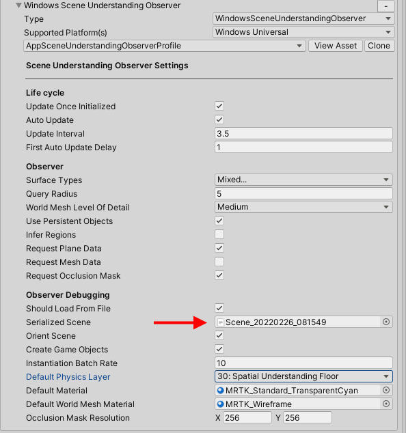Enable the Infer Regions checkbox
406x433 pixels.
219,234
